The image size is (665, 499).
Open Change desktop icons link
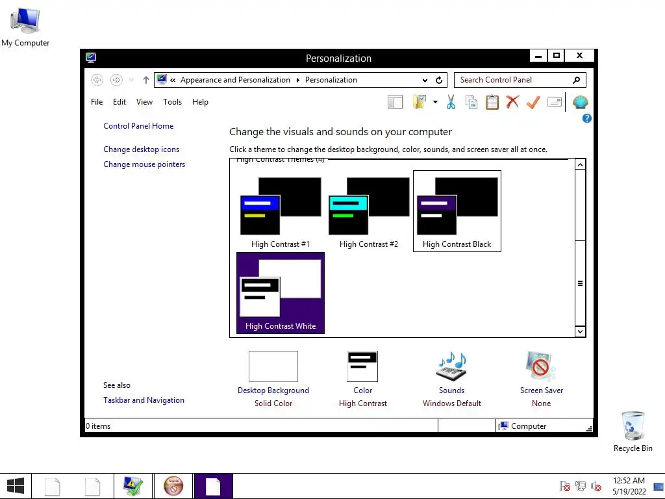[x=141, y=149]
